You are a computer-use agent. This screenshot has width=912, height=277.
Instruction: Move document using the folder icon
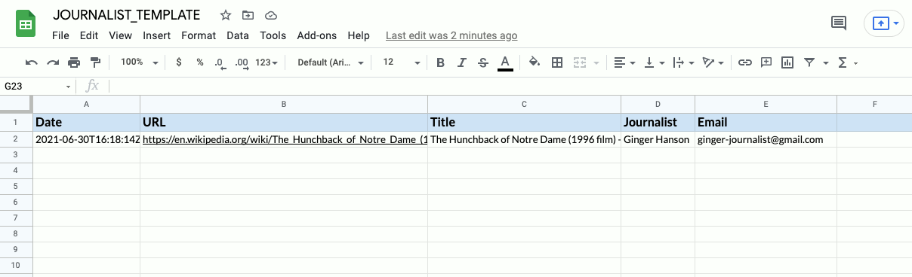248,15
